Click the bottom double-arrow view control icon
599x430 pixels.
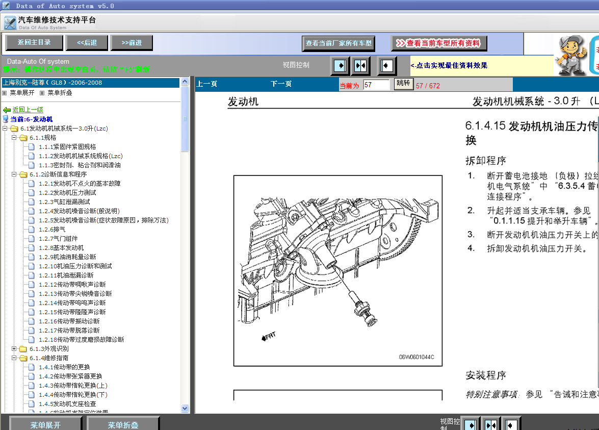click(491, 424)
